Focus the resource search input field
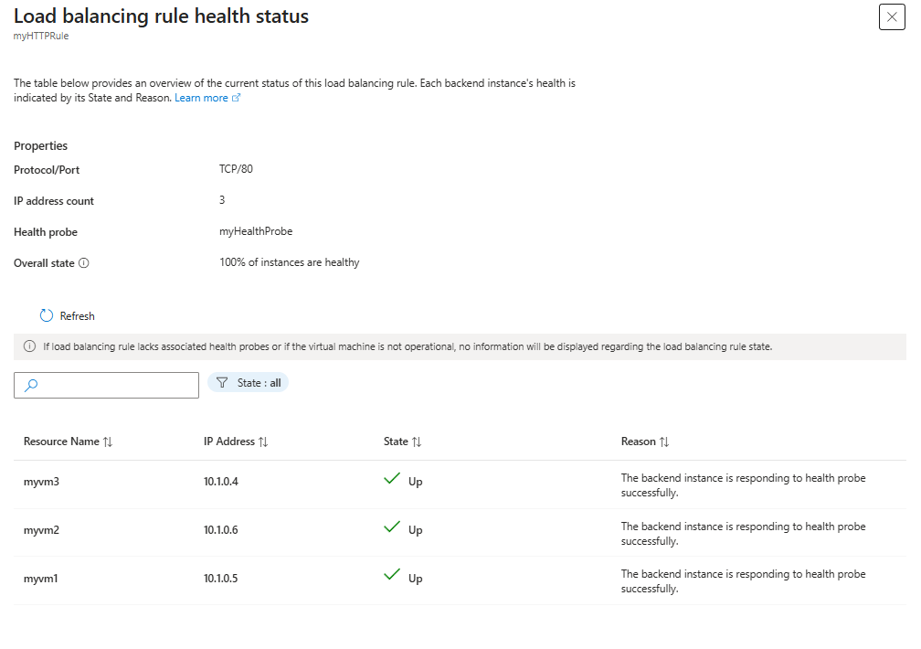921x649 pixels. point(106,385)
